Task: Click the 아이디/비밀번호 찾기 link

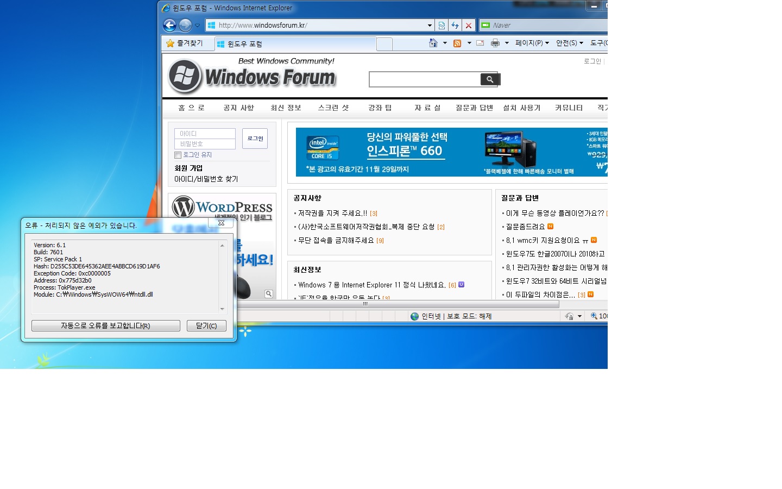Action: (x=206, y=179)
